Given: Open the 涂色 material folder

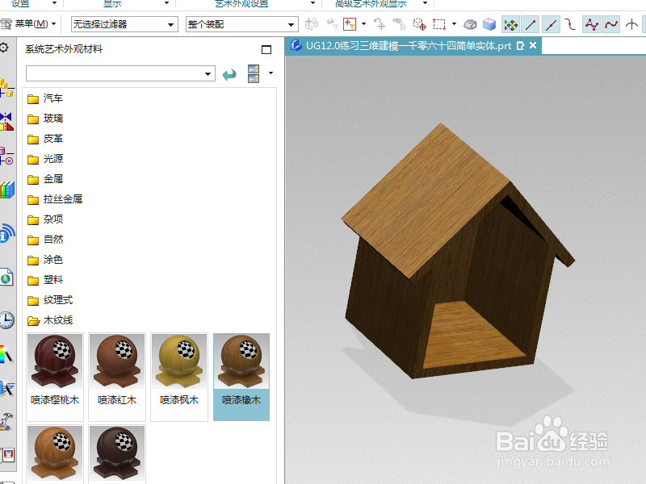Looking at the screenshot, I should (45, 260).
